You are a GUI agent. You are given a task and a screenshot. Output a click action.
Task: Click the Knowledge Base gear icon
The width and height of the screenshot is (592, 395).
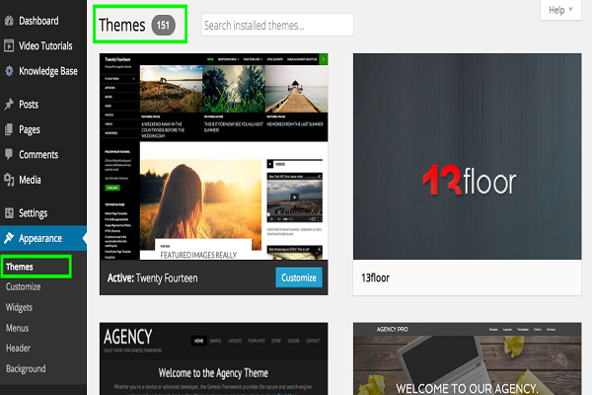[9, 71]
